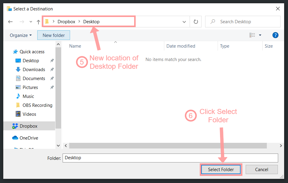Viewport: 288px width, 183px height.
Task: Click the forward navigation arrow
Action: click(x=22, y=22)
